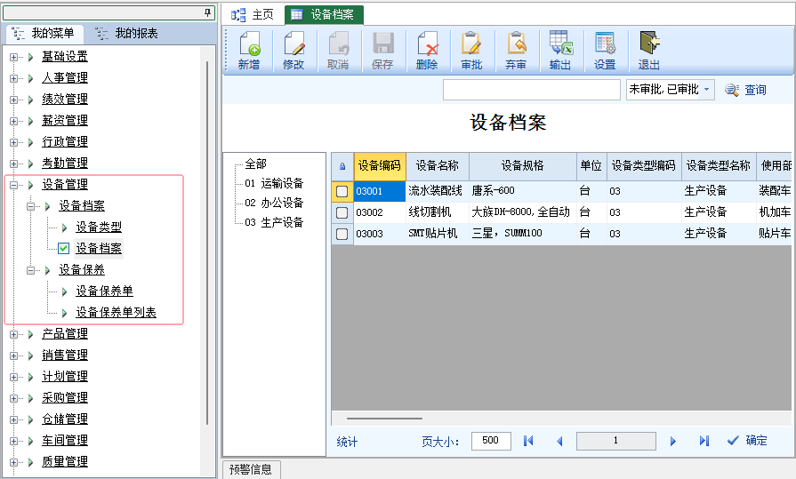Open the 考勤管理 menu link
The width and height of the screenshot is (796, 479).
(65, 163)
